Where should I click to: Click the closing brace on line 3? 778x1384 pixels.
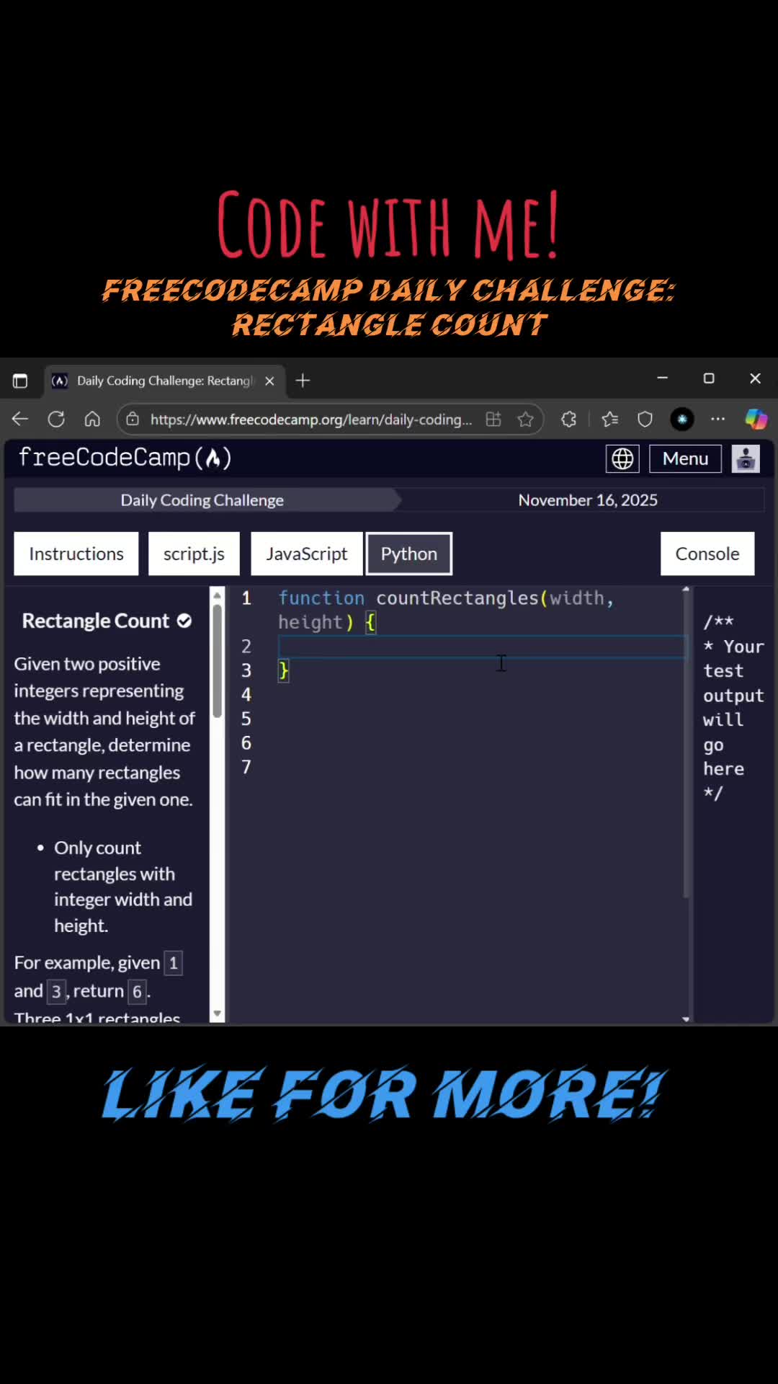pos(284,671)
